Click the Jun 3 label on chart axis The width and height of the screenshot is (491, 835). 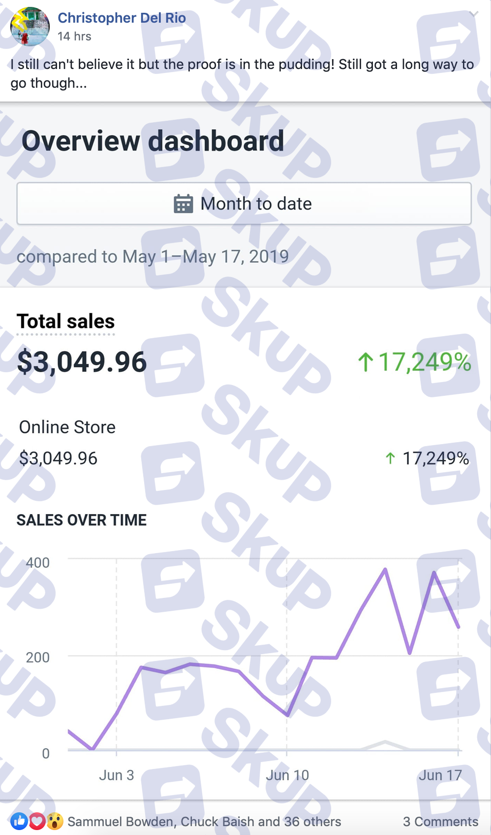click(x=117, y=775)
